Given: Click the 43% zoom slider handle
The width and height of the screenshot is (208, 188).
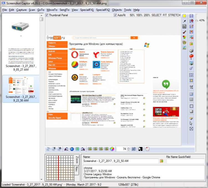Looking at the screenshot, I should pos(197,21).
